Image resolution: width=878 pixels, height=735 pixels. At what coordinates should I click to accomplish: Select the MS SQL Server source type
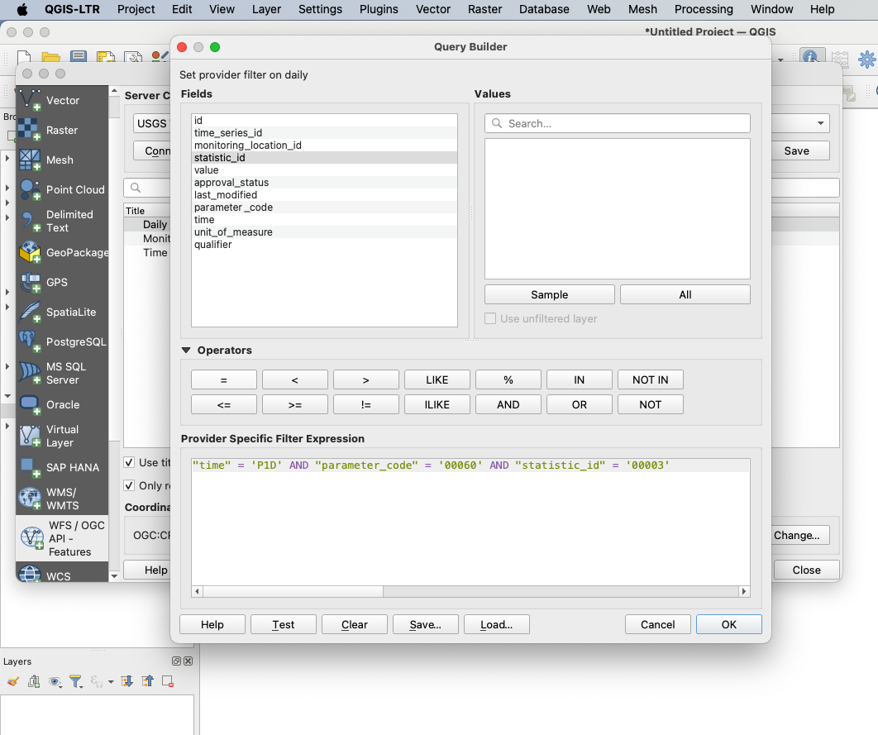(x=62, y=373)
